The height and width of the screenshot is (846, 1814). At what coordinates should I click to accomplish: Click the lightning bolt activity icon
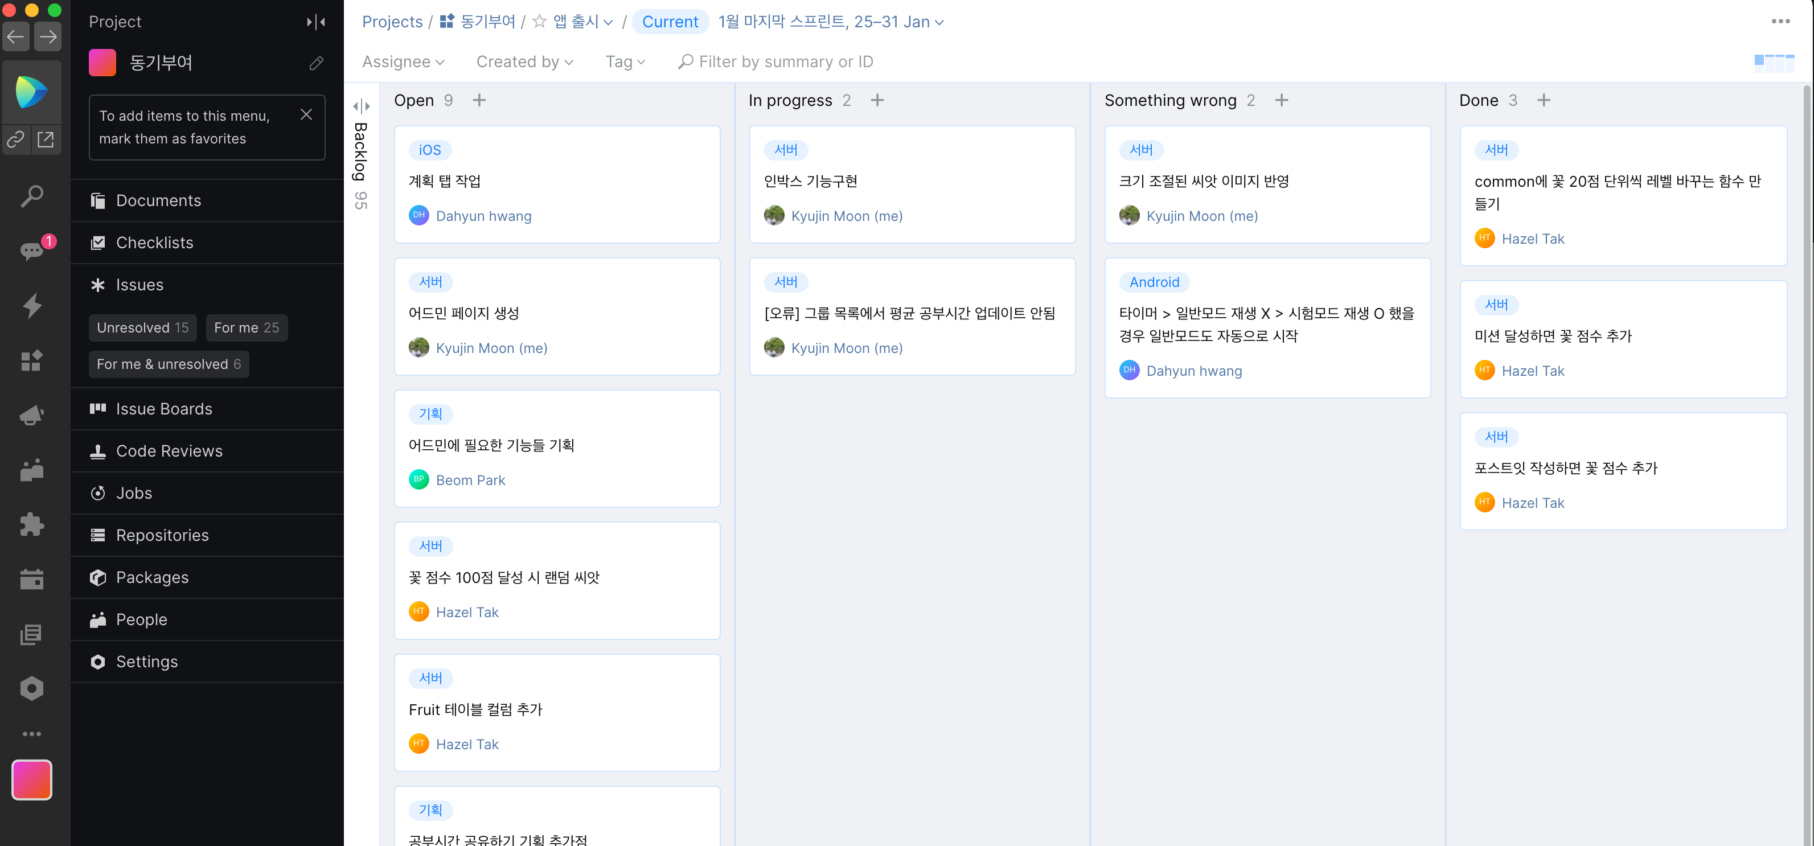click(32, 305)
